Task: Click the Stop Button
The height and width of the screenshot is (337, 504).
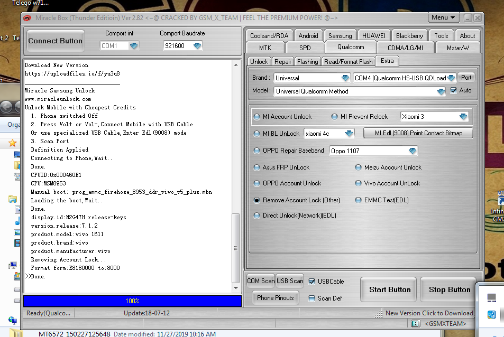Action: [x=450, y=290]
